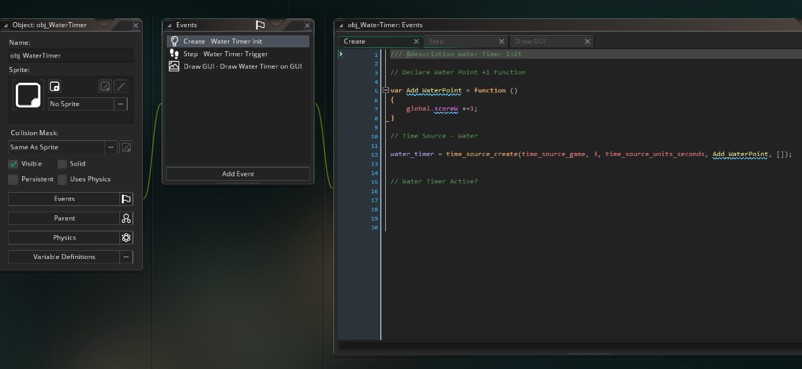Click the comment '// Time Source - Water'
The image size is (802, 369).
(434, 136)
